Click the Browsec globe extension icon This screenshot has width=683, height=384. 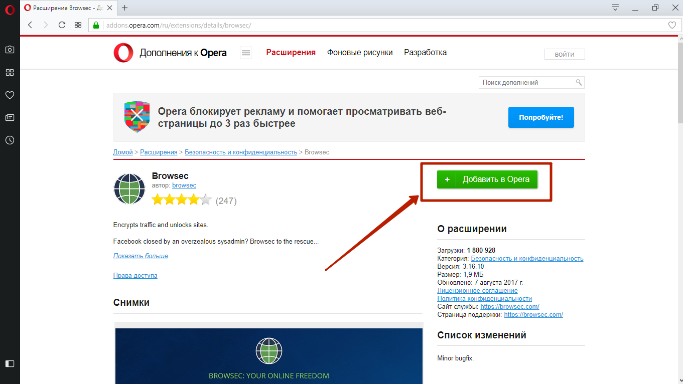(129, 188)
